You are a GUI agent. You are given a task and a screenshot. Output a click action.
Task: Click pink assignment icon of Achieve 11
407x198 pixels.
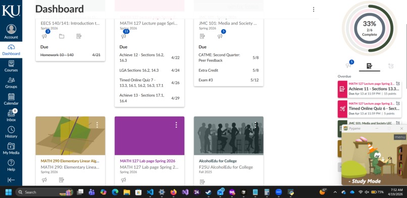342,89
